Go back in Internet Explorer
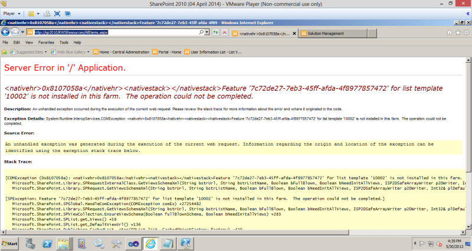 (5, 32)
